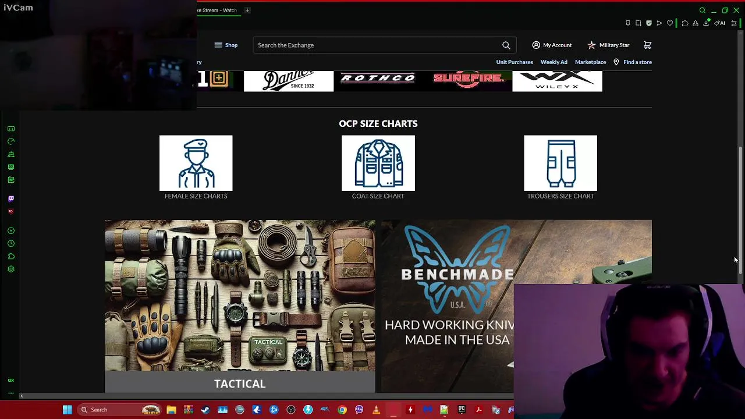The image size is (745, 419).
Task: Open the Female Size Charts tile
Action: pyautogui.click(x=196, y=163)
